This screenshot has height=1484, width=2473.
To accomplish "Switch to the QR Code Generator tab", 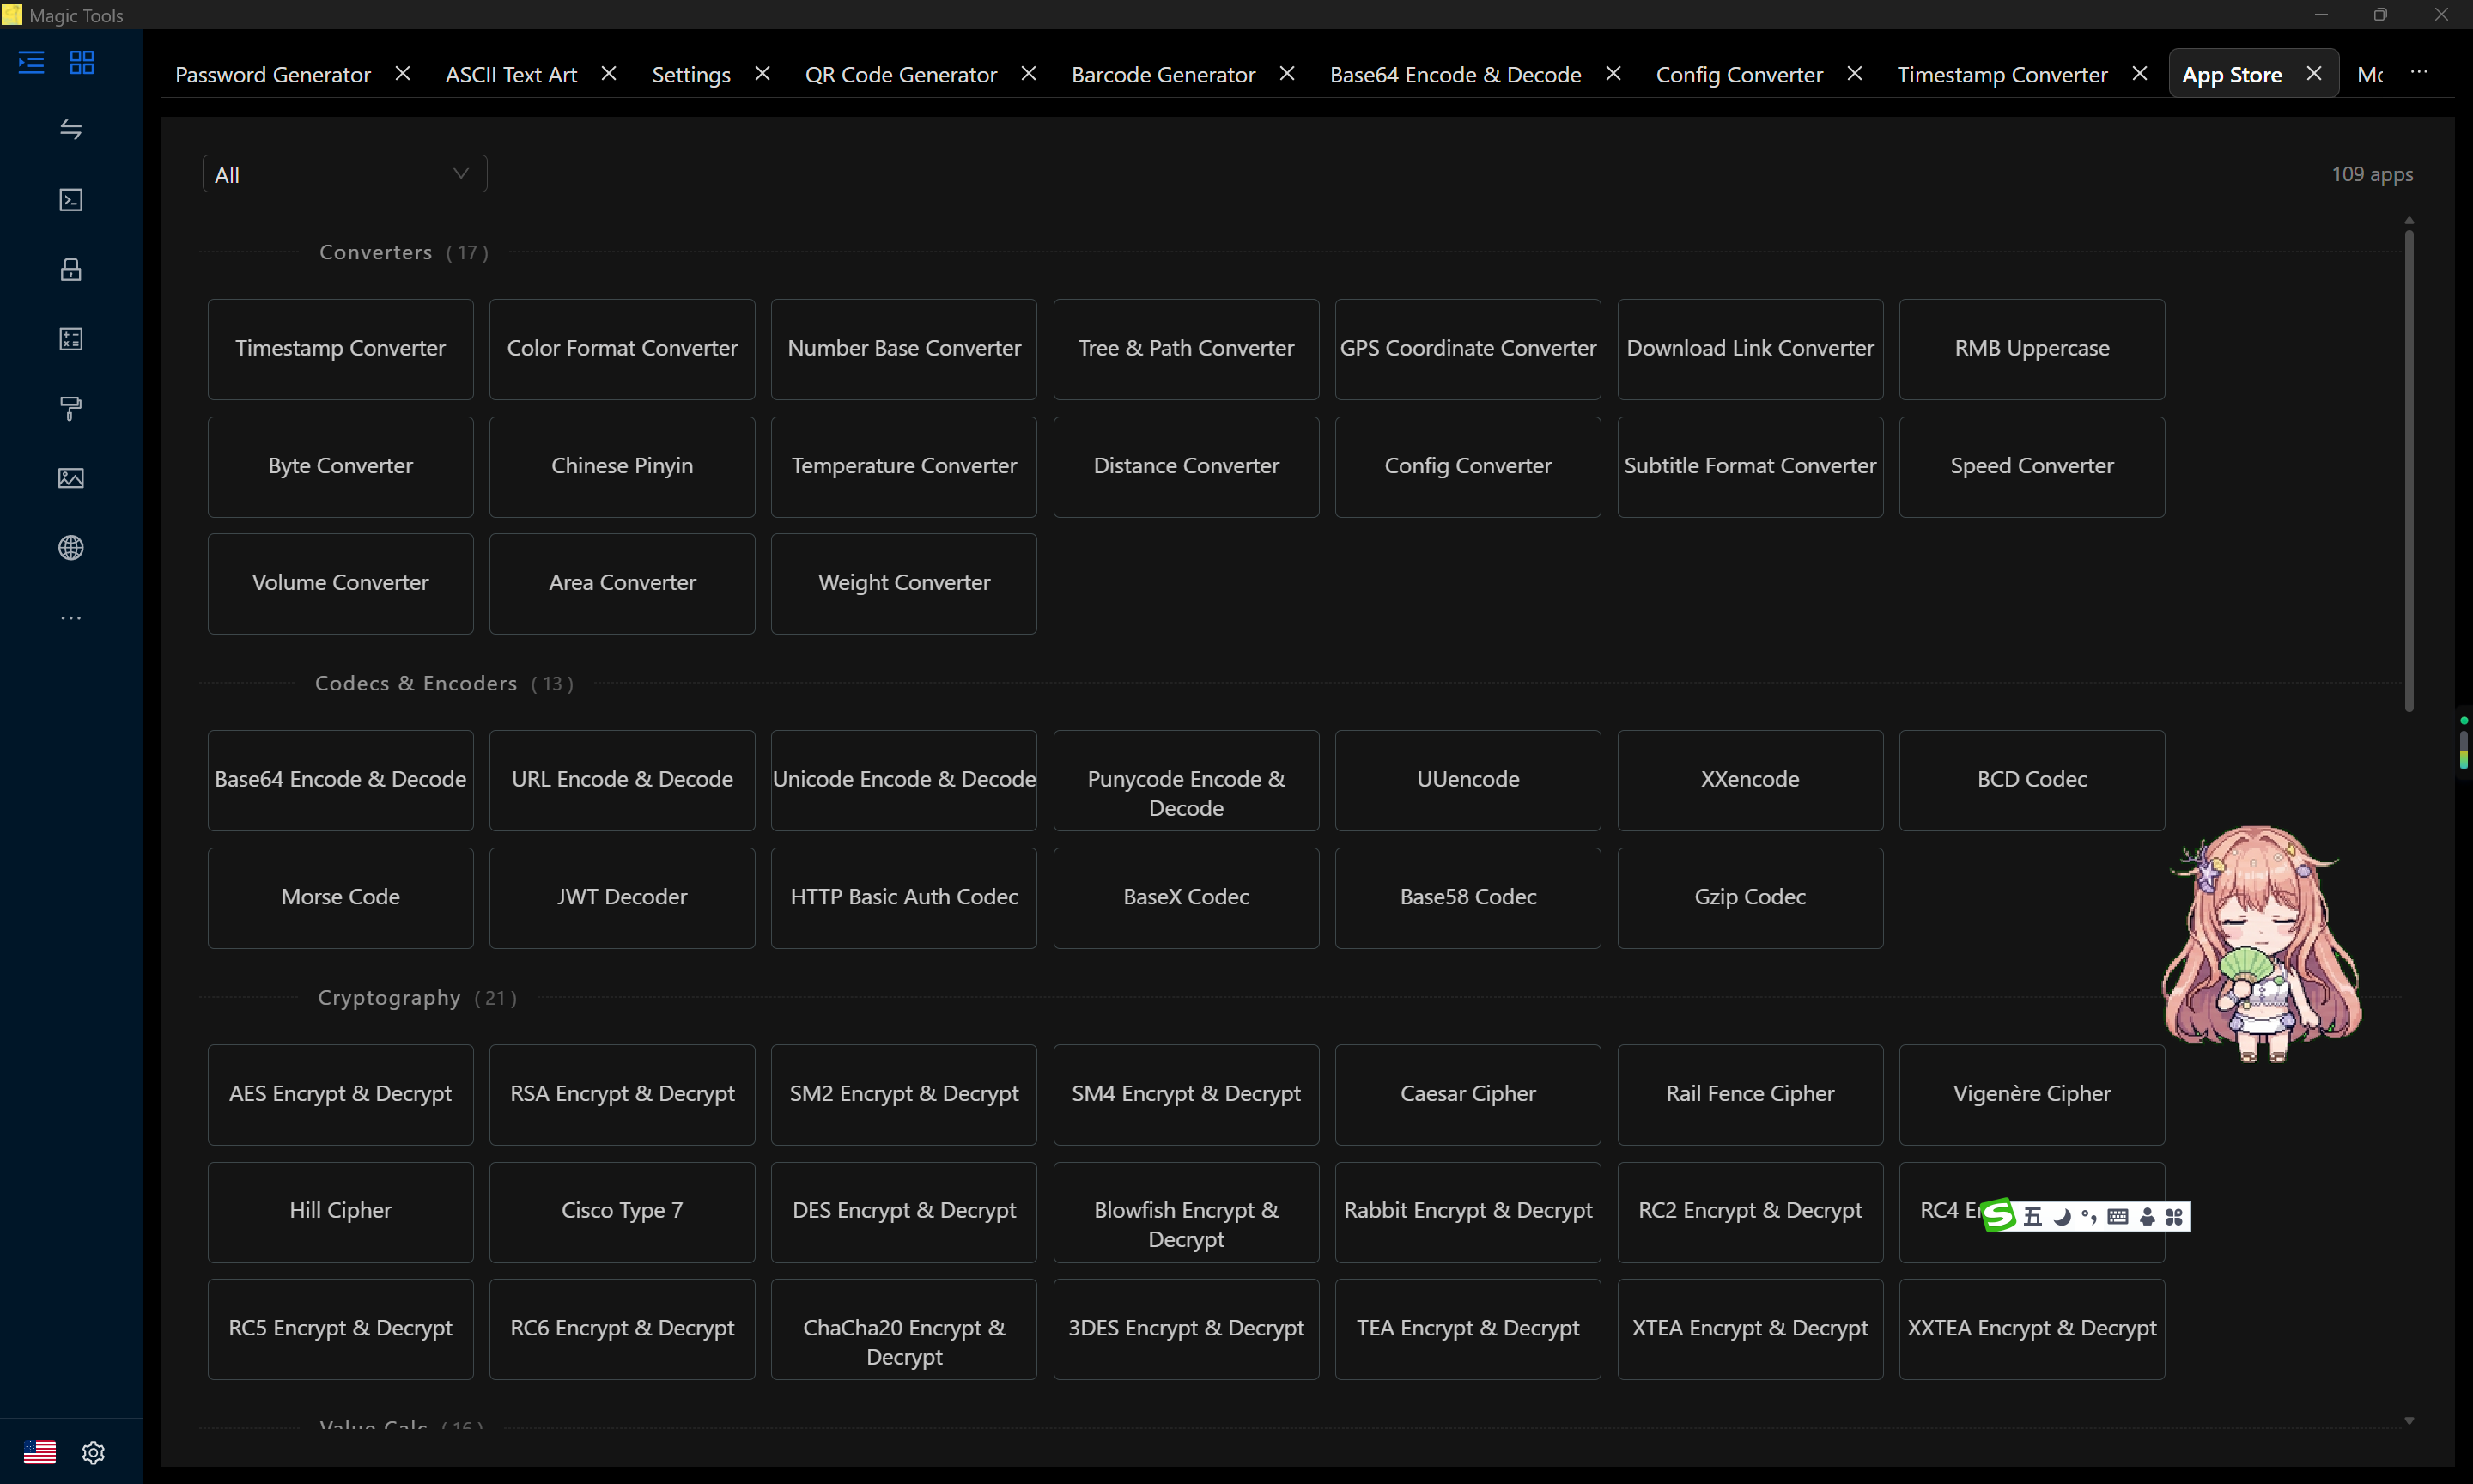I will pos(901,74).
